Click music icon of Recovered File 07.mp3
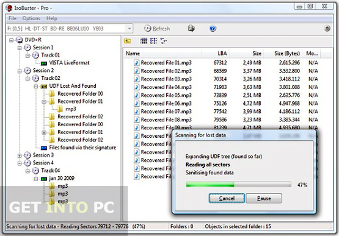This screenshot has width=339, height=236. point(137,112)
